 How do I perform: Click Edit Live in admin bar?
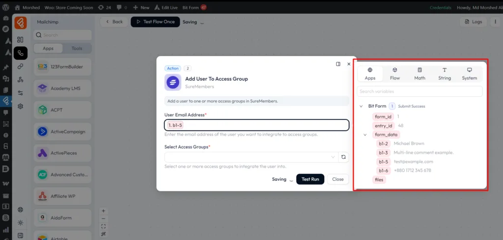(166, 7)
